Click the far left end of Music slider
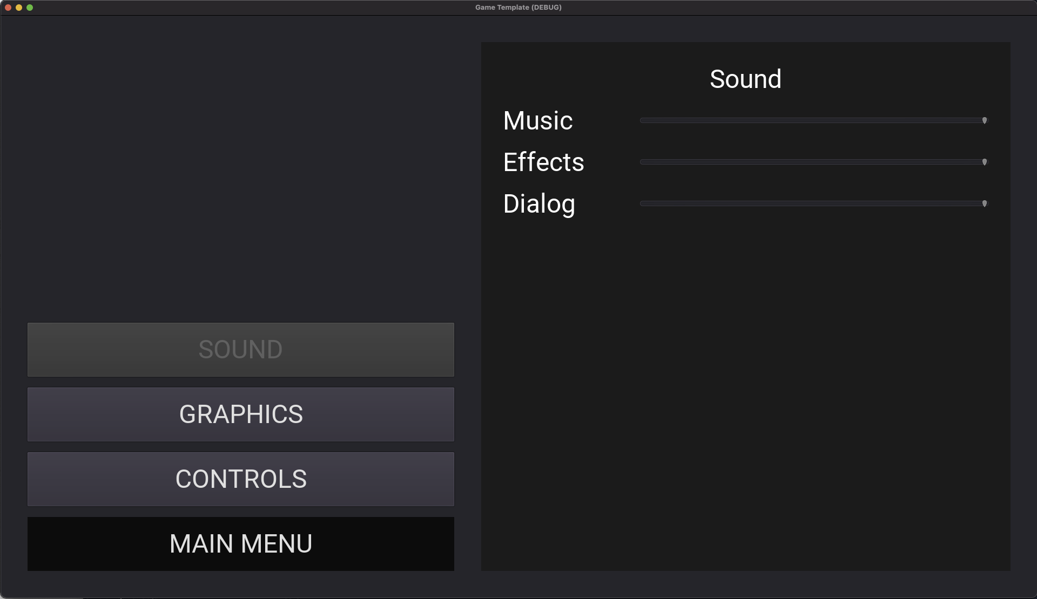 (x=642, y=120)
